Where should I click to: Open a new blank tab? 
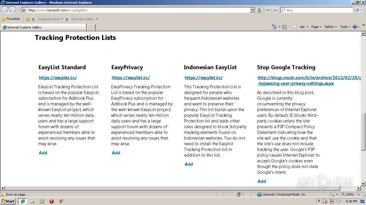pyautogui.click(x=91, y=27)
